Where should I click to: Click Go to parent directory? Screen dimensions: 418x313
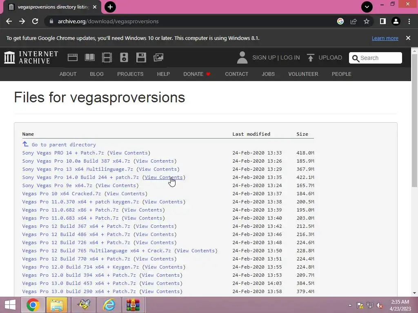[64, 145]
